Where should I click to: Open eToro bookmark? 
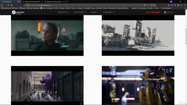point(156,8)
